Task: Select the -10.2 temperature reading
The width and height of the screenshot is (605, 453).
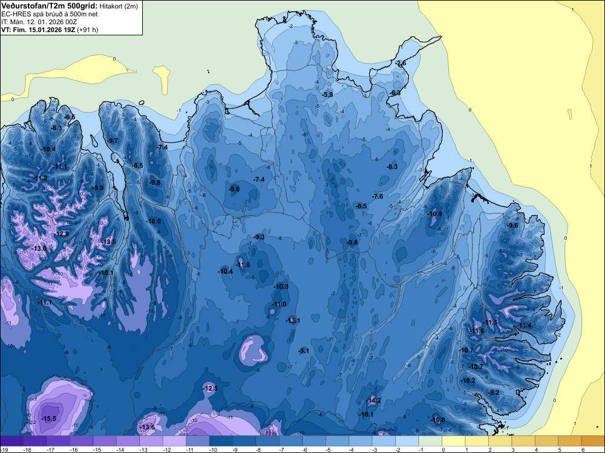Action: [x=468, y=380]
